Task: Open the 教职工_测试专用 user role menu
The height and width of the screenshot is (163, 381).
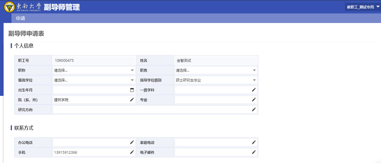Action: [363, 7]
